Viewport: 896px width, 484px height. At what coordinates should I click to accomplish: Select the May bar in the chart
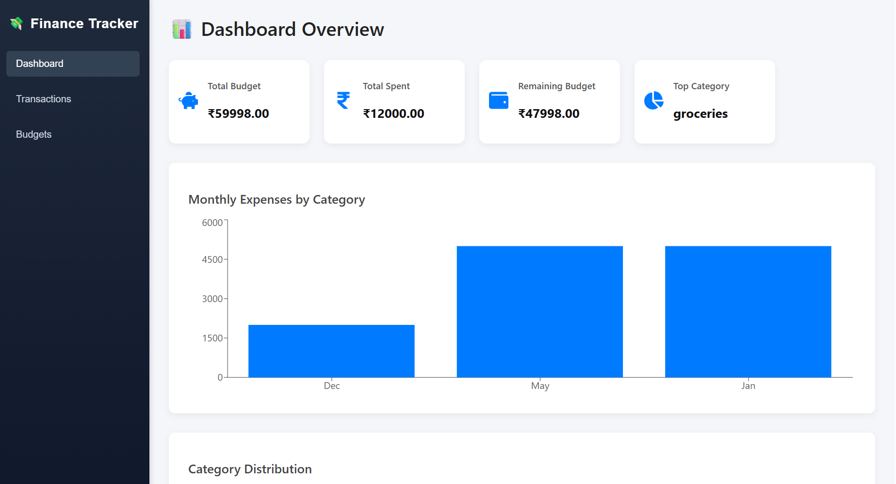[x=540, y=312]
